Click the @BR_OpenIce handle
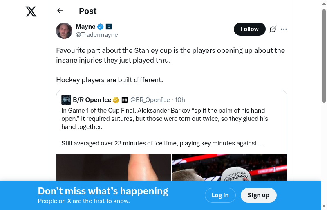The image size is (327, 210). 150,100
